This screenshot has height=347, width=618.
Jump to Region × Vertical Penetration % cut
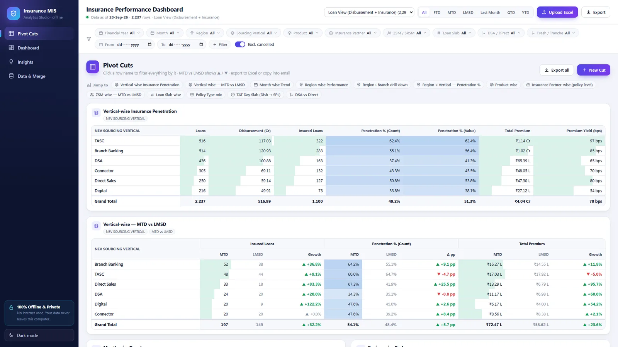[x=448, y=85]
